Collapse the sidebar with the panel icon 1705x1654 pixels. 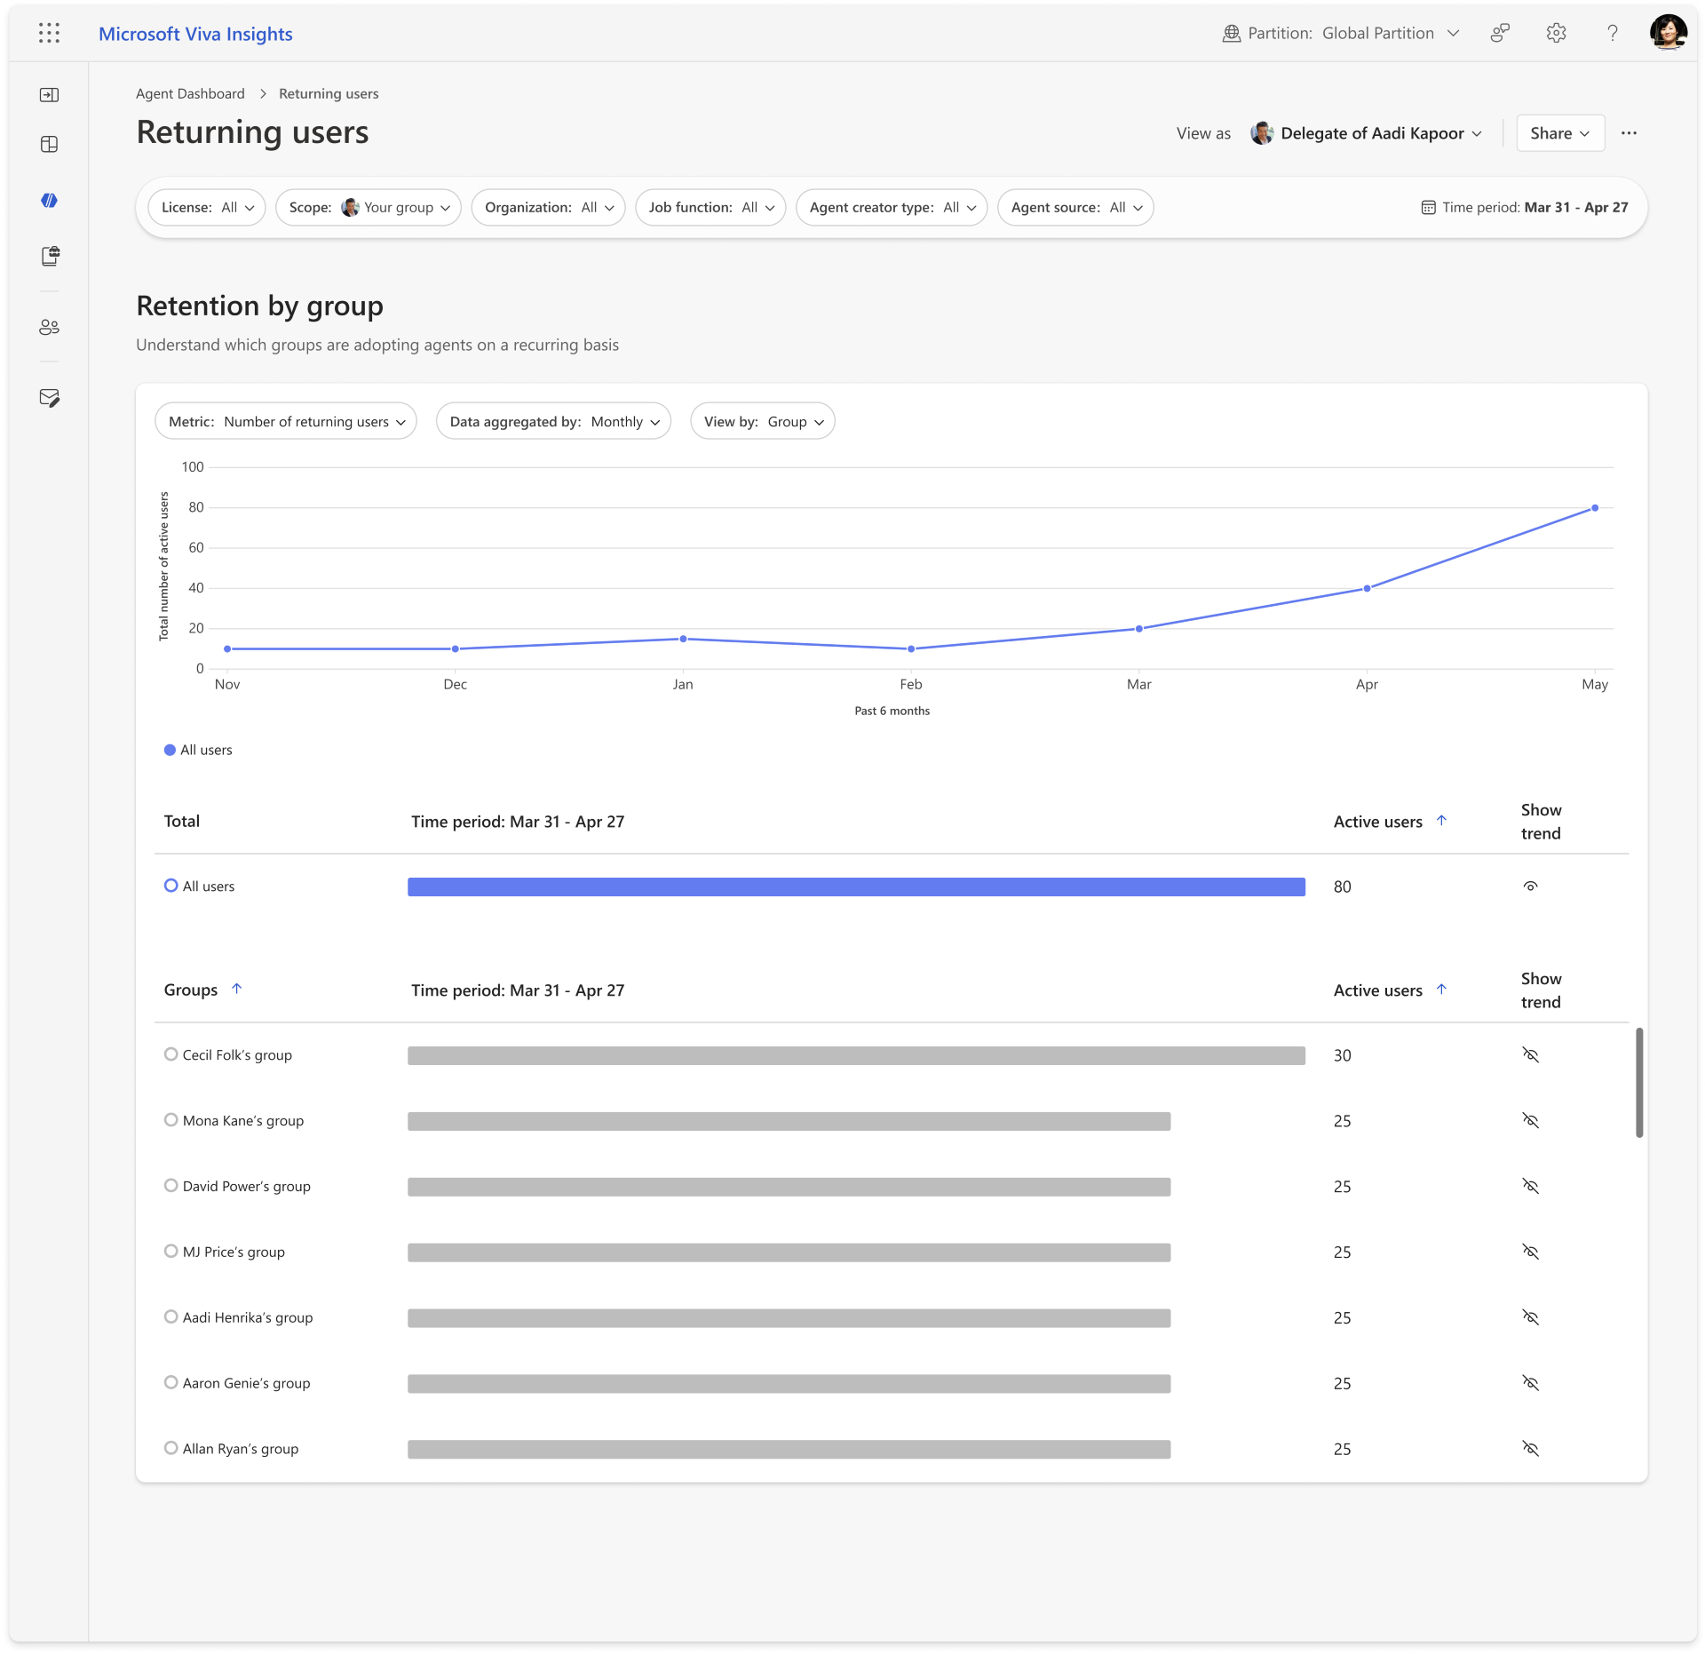tap(50, 95)
